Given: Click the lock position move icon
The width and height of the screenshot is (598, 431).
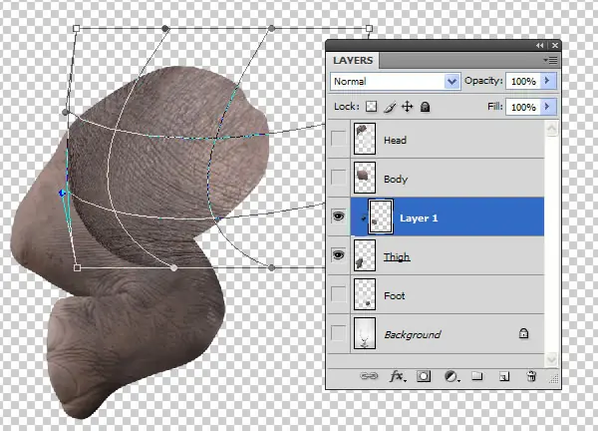Looking at the screenshot, I should [x=408, y=107].
